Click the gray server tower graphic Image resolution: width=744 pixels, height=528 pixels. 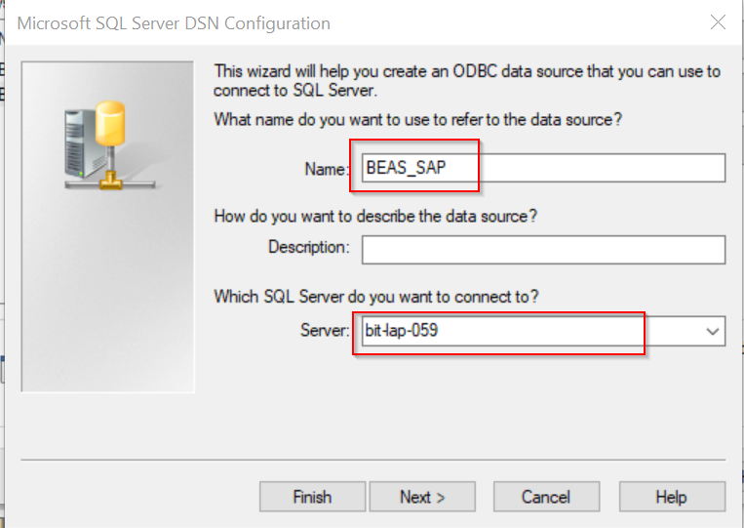click(81, 143)
